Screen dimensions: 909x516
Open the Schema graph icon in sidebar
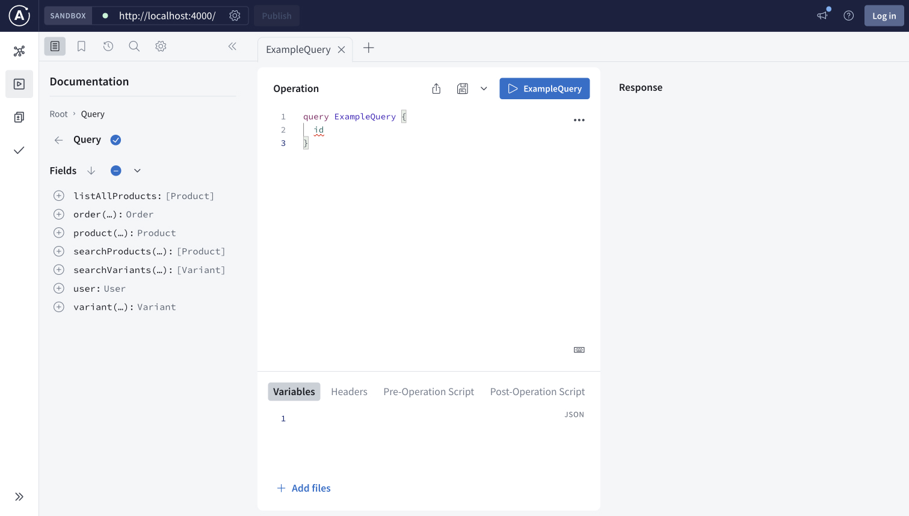19,51
